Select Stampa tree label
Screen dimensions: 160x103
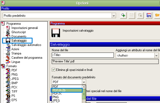pos(16,53)
